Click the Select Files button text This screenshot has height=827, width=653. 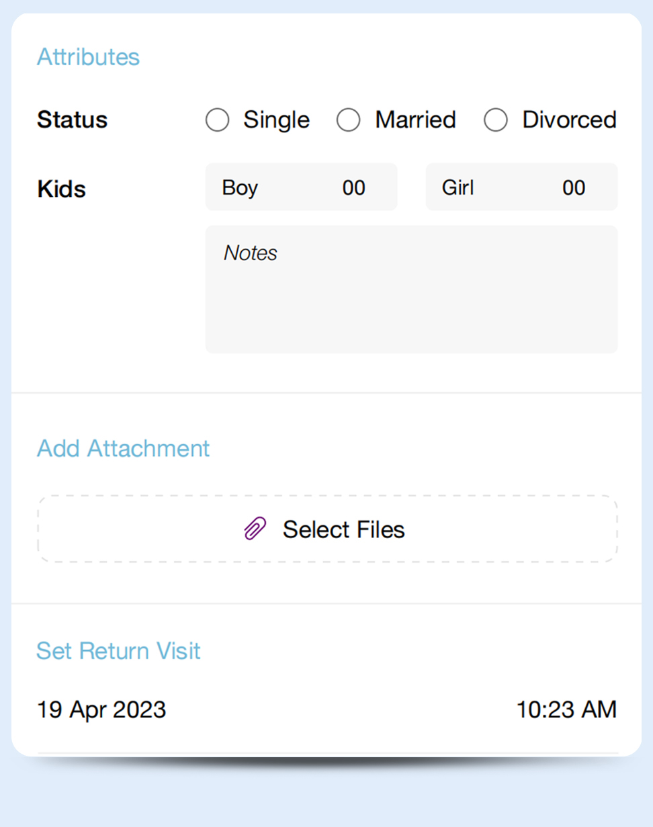click(x=343, y=529)
